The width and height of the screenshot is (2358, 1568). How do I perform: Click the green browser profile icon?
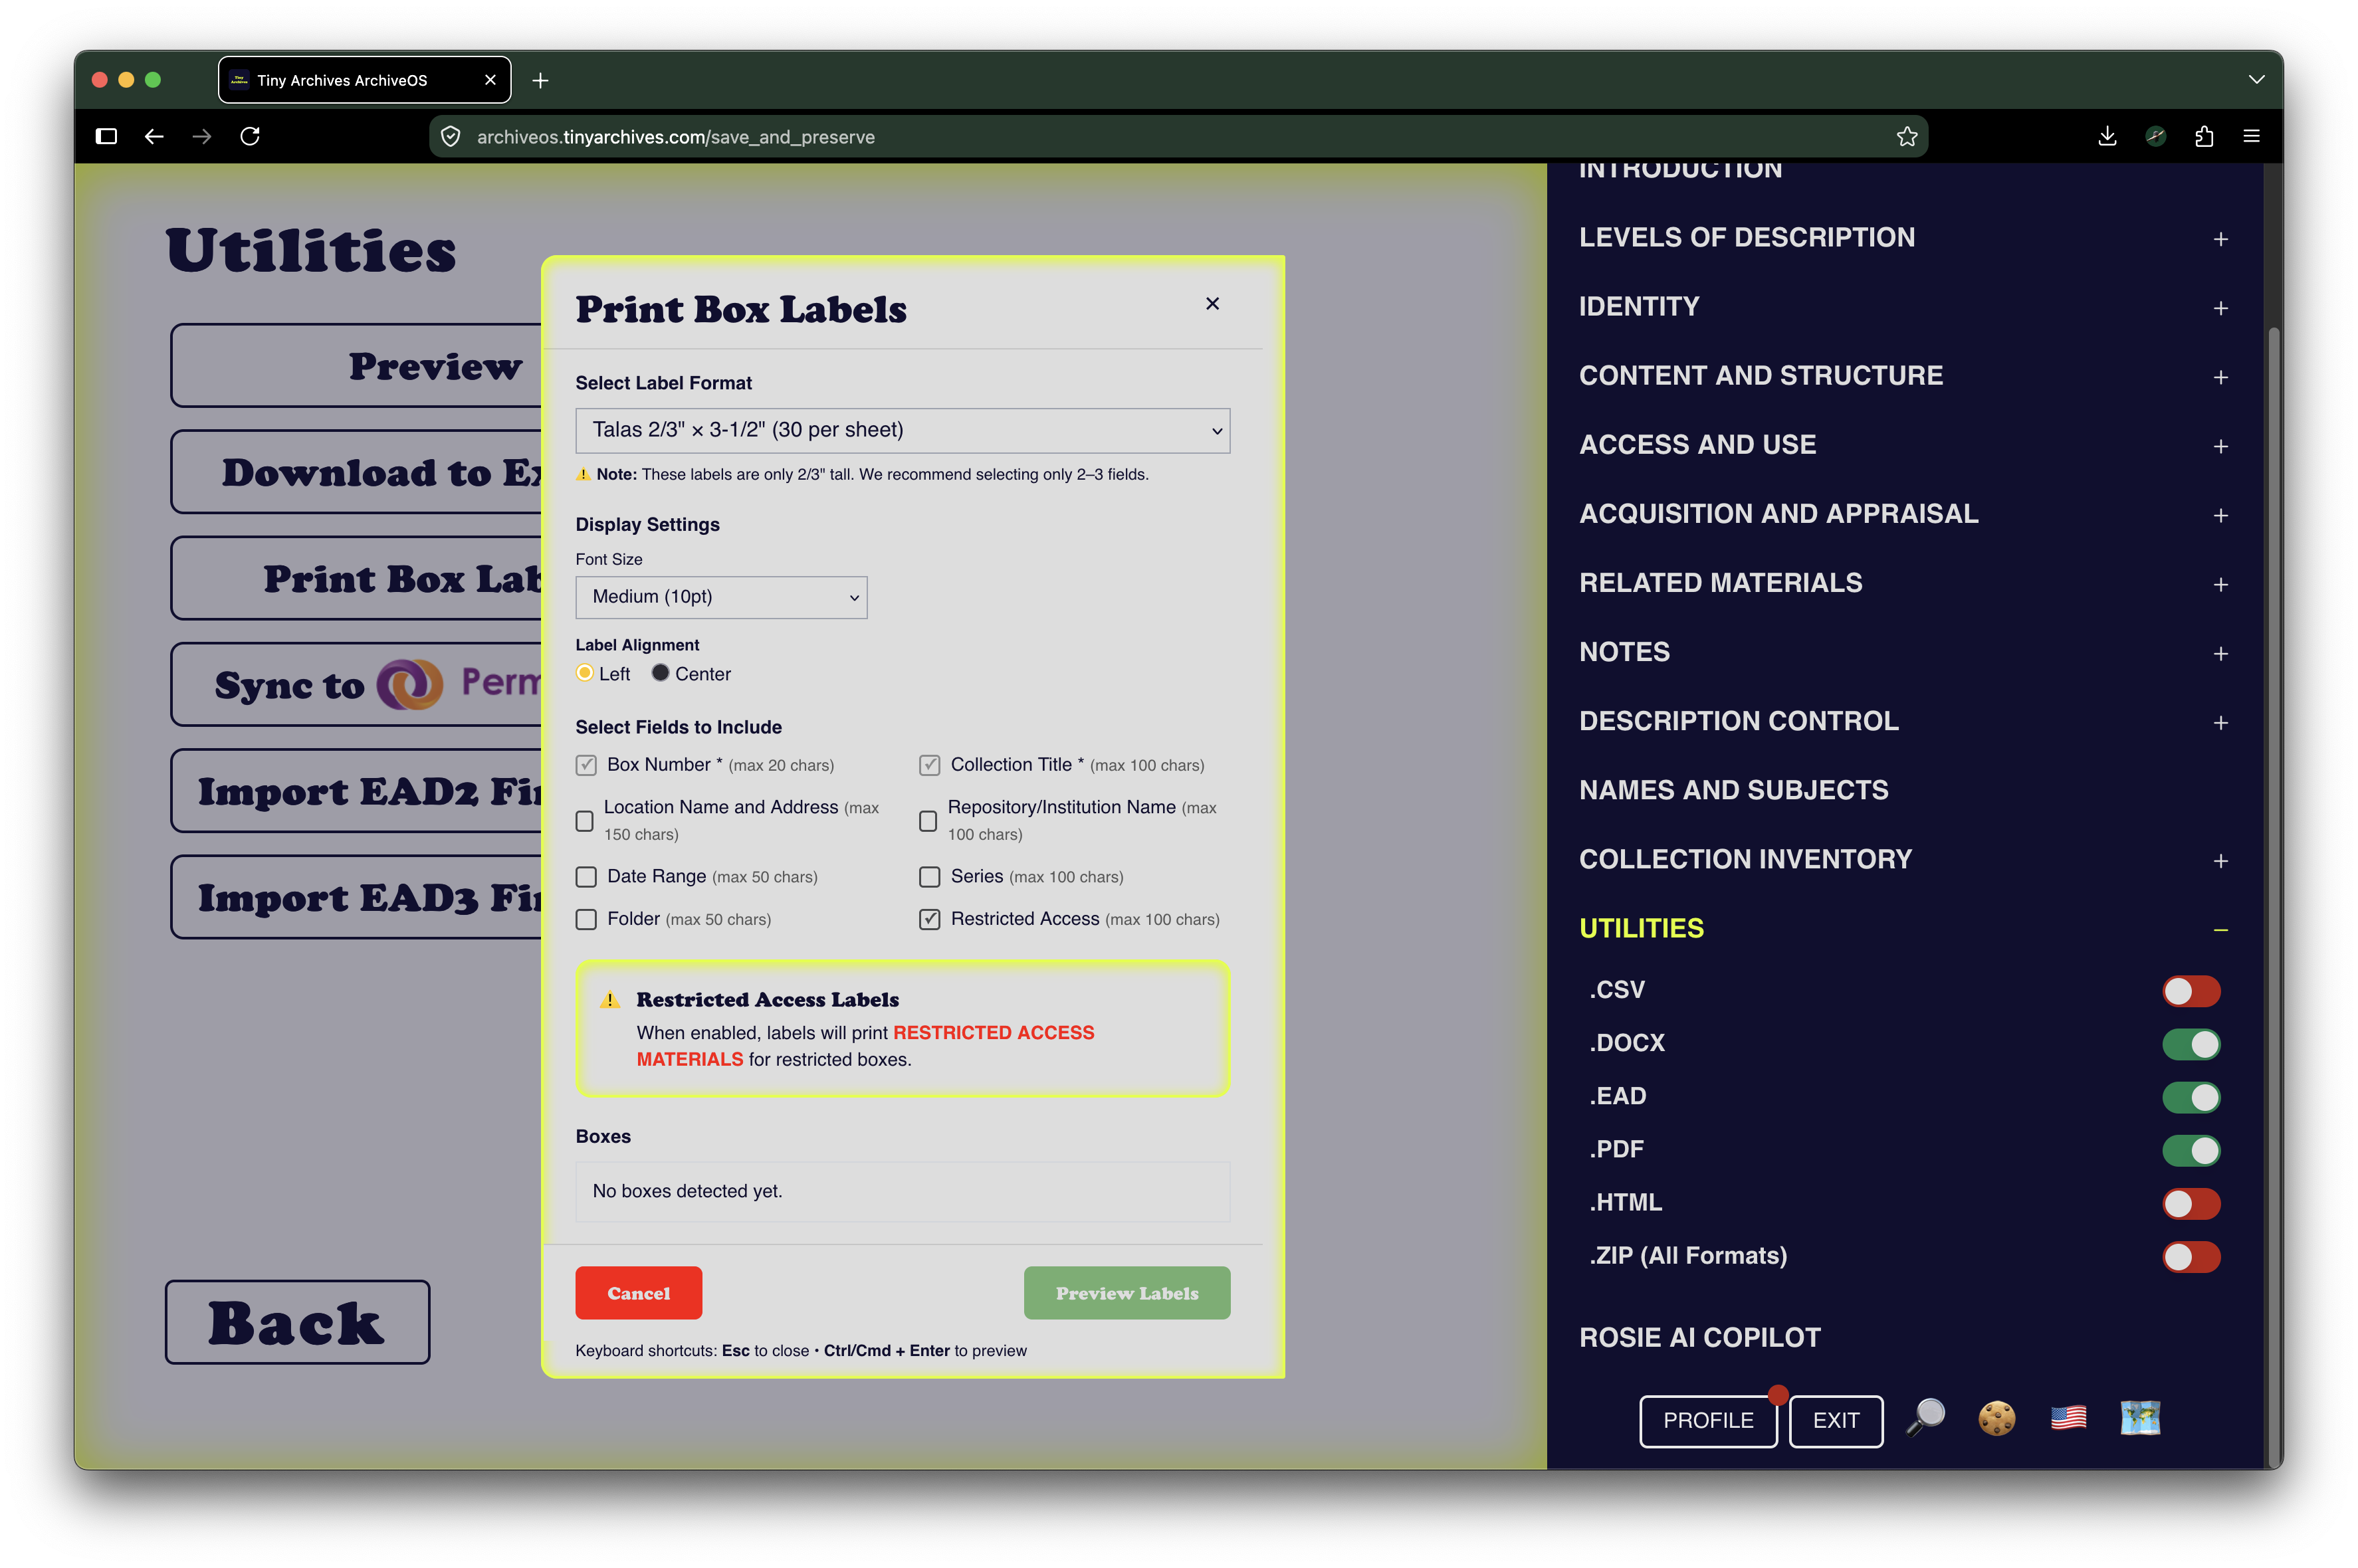(2156, 136)
